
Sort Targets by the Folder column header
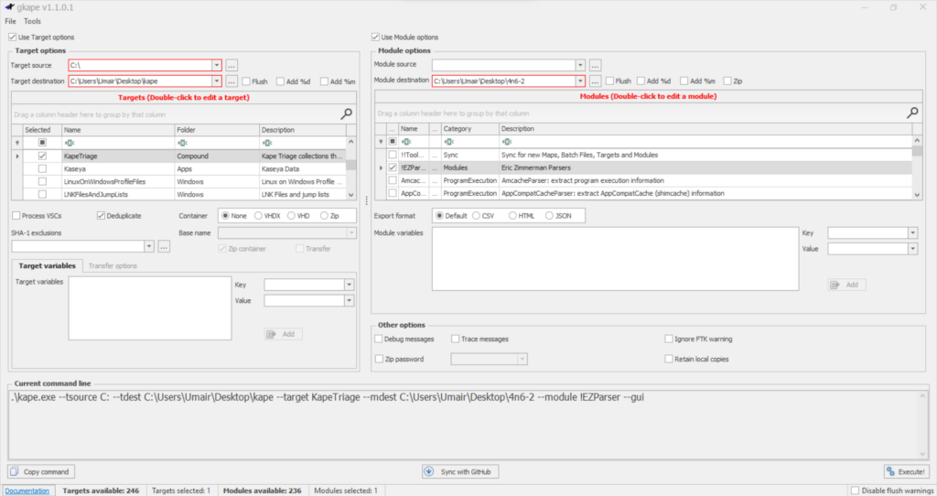point(217,130)
